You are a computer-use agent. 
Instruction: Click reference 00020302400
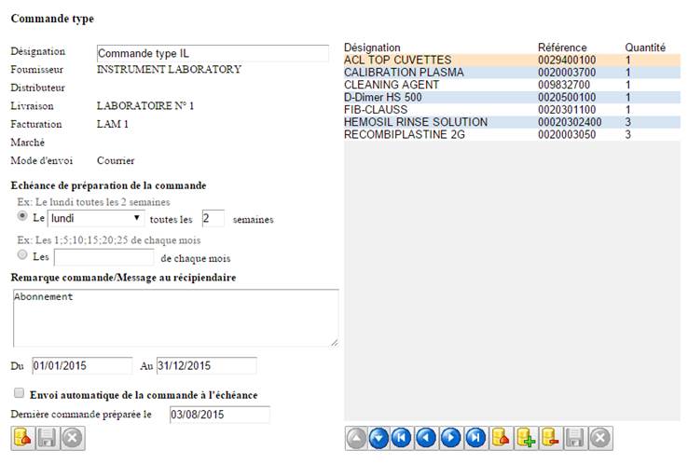570,122
